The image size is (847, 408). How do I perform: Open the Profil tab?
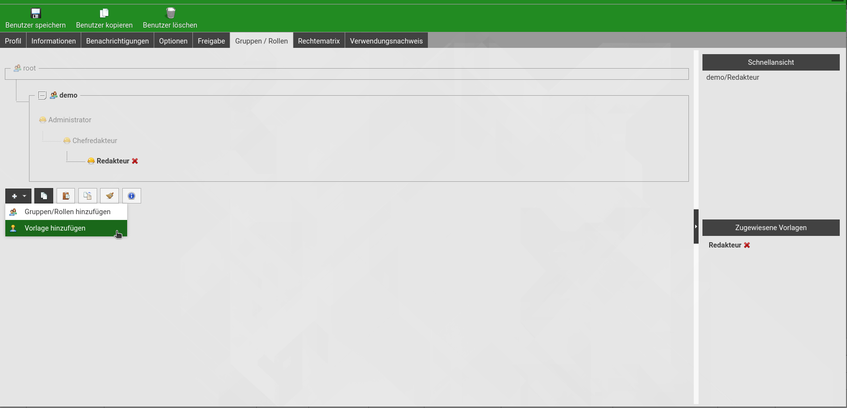(x=13, y=41)
